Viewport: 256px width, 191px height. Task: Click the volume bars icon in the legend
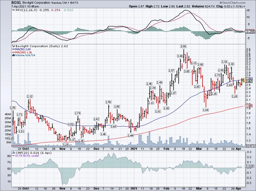[14, 55]
